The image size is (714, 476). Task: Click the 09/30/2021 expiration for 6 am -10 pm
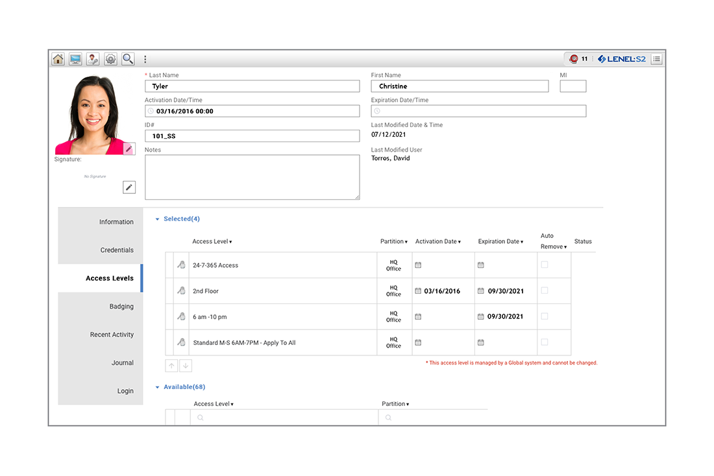click(x=505, y=316)
